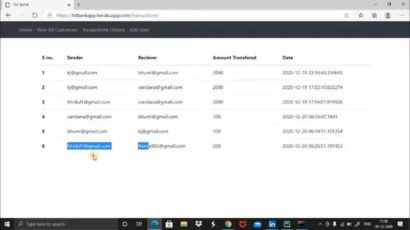Click receiver vandana@gmail.com in row 2

160,88
